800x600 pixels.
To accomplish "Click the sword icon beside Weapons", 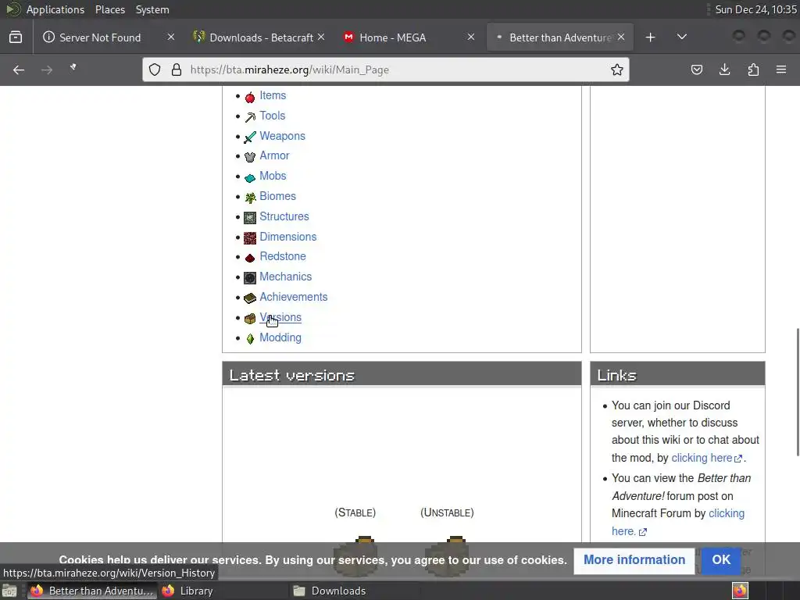I will (250, 137).
